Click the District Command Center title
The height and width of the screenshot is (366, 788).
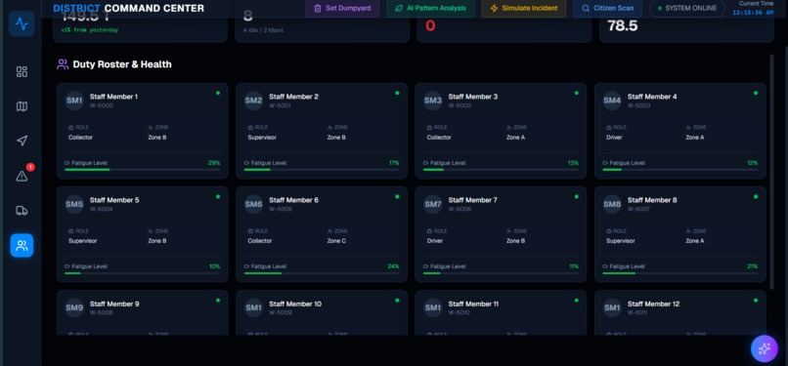129,9
